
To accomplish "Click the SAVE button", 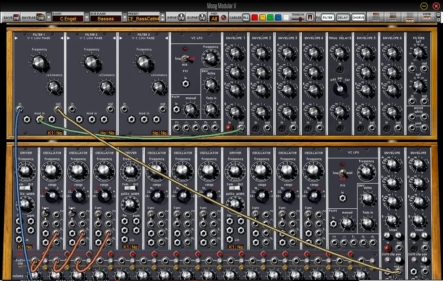I will [11, 17].
